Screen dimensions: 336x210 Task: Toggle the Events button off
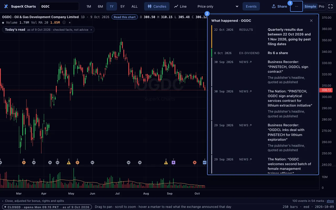(x=251, y=6)
